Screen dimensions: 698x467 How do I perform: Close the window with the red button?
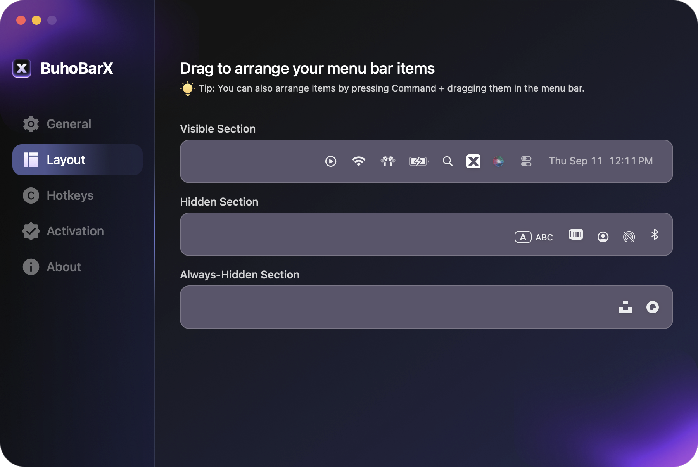pyautogui.click(x=21, y=20)
